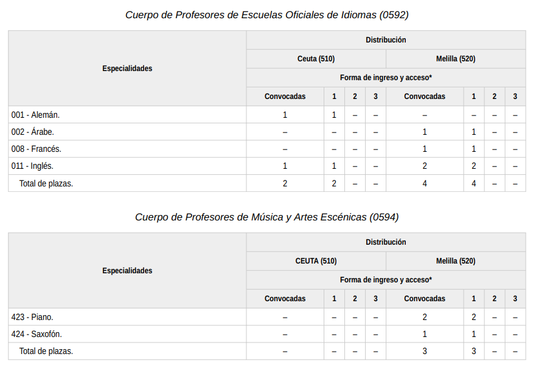The height and width of the screenshot is (368, 536).
Task: Click Distribución header of the música table
Action: click(386, 242)
